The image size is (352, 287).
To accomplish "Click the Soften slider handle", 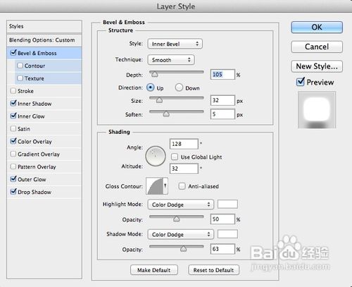I will (166, 114).
